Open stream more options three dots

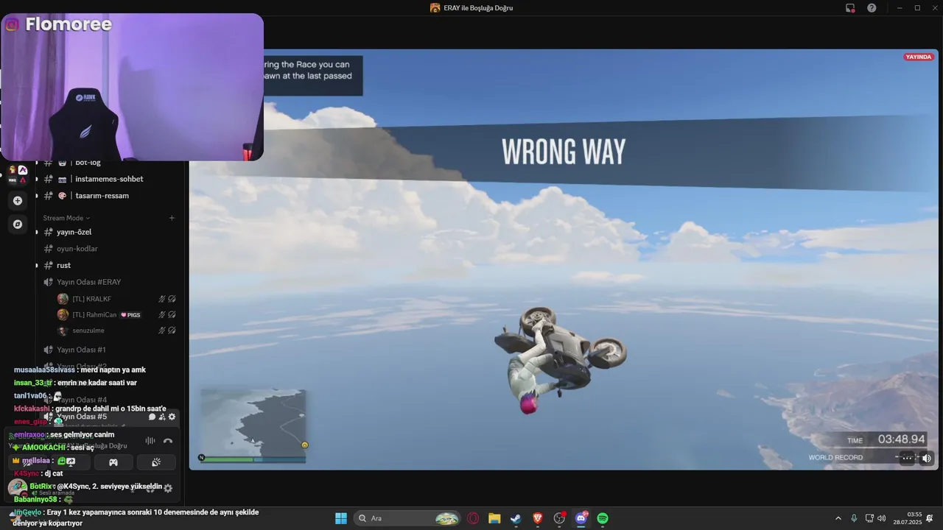[x=908, y=458]
